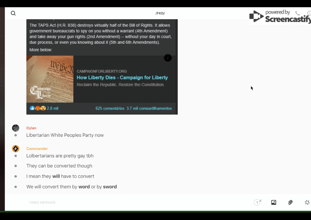
Task: Click the Commander sender name
Action: click(37, 149)
